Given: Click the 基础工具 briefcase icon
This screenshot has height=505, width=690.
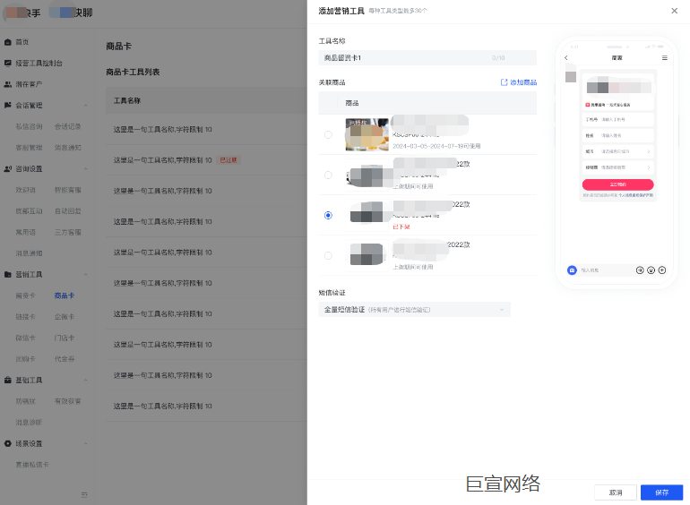Looking at the screenshot, I should point(7,381).
